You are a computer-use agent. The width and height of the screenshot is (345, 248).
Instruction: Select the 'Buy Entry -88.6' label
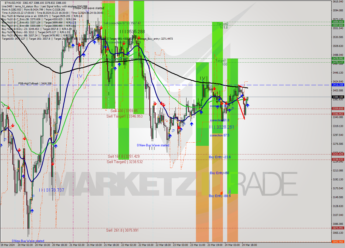[x=220, y=196]
